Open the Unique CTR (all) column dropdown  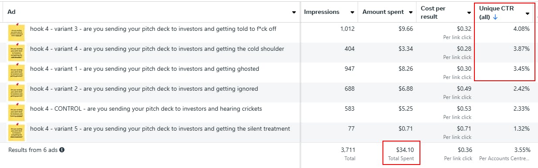[528, 13]
